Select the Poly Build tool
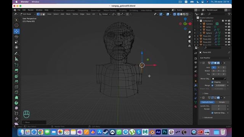The height and width of the screenshot is (137, 244). 16,97
